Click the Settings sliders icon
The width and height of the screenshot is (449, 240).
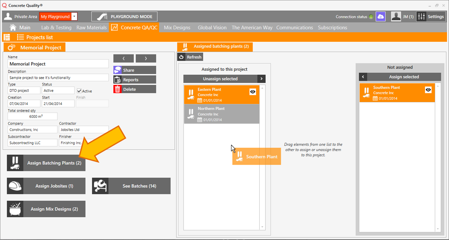click(421, 17)
